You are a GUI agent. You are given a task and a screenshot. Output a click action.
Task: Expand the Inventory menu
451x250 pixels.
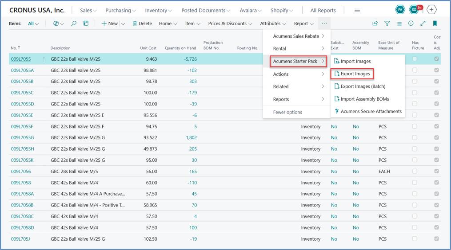tap(158, 10)
